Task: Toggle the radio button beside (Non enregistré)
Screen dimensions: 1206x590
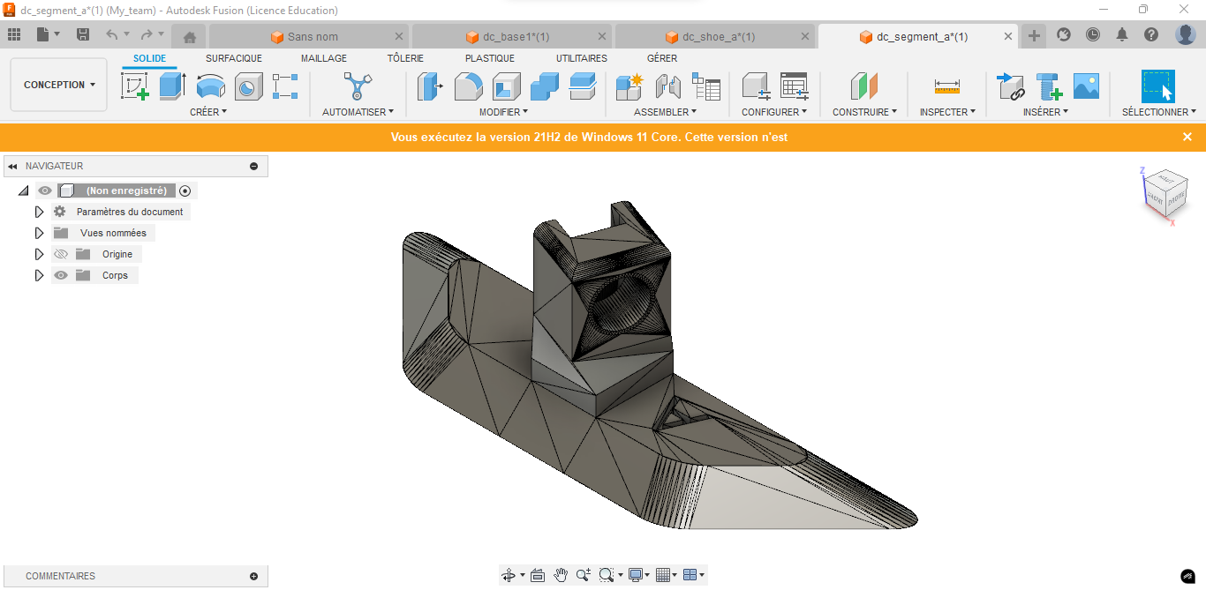Action: click(185, 190)
